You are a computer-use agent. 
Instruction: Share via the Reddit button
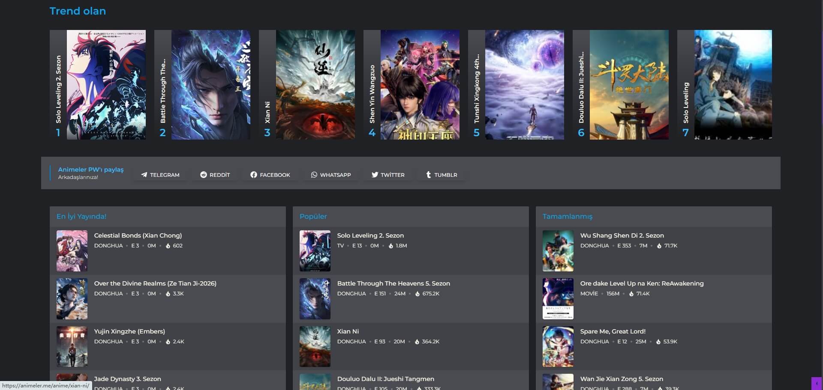coord(215,175)
